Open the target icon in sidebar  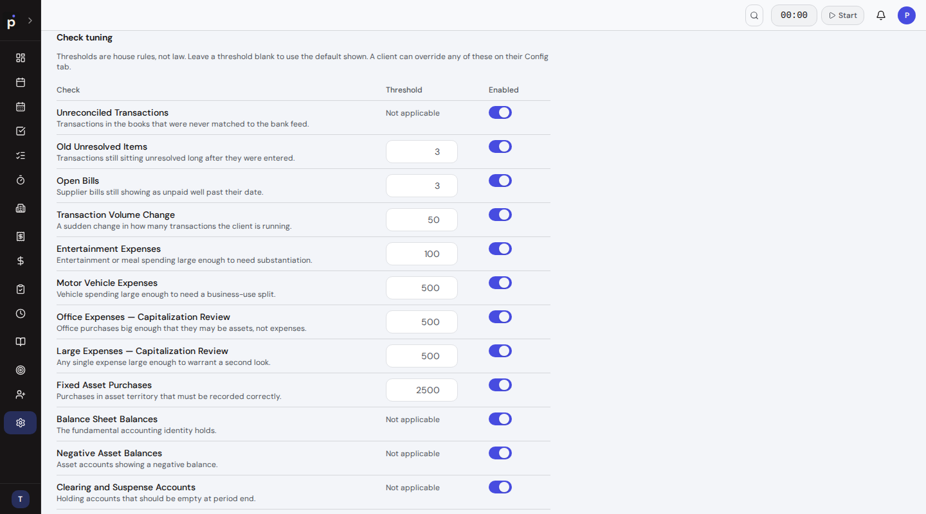[21, 370]
